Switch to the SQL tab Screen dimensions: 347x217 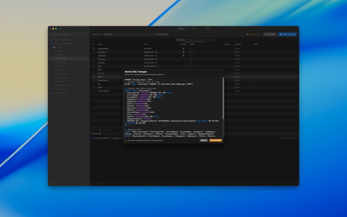207,28
